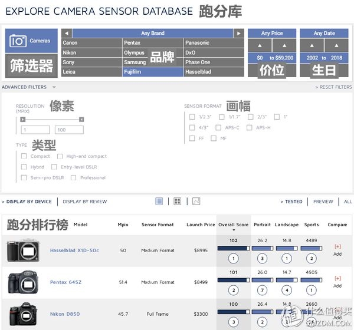354x330 pixels.
Task: Select the Preview filter tab
Action: tap(323, 202)
